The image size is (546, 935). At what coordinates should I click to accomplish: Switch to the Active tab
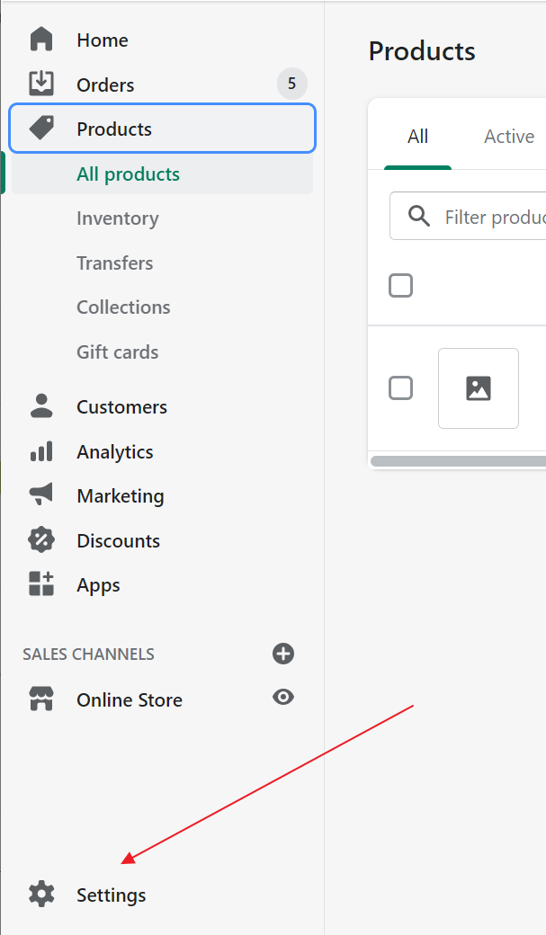pyautogui.click(x=509, y=137)
